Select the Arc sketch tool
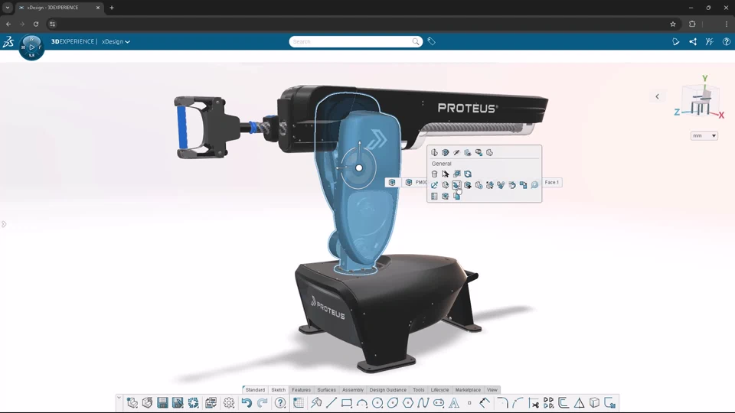Viewport: 735px width, 413px height. pyautogui.click(x=362, y=403)
